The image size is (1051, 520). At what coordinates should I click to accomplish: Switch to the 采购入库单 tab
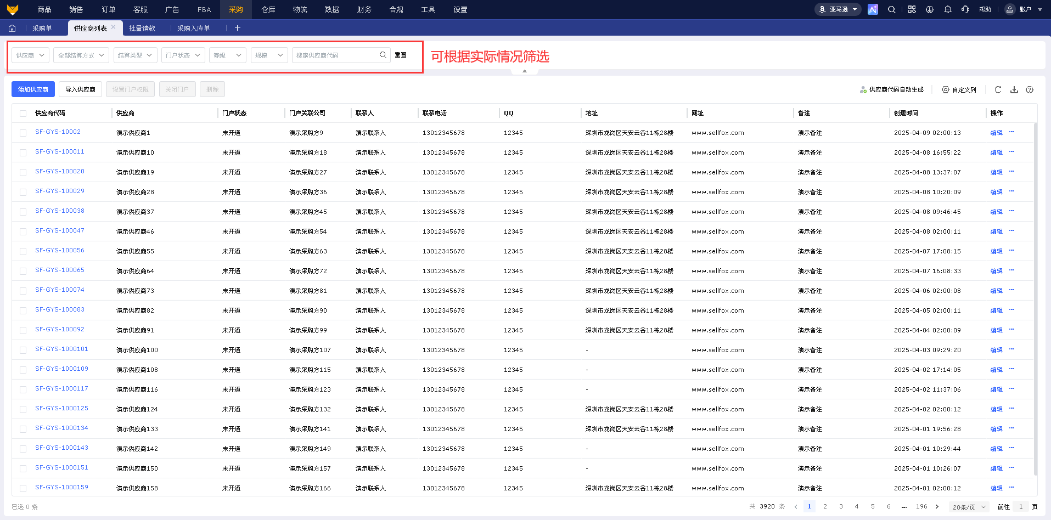click(x=194, y=28)
